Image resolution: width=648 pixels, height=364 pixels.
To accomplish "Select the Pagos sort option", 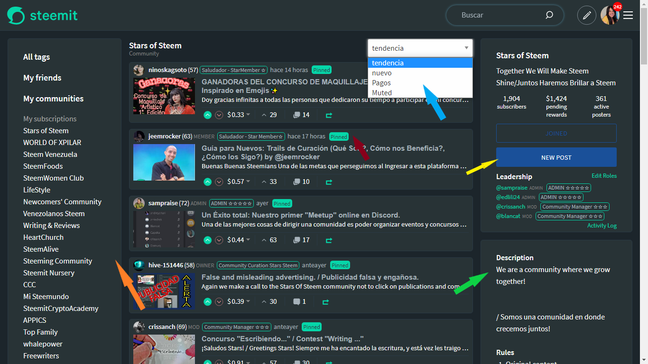I will tap(420, 83).
